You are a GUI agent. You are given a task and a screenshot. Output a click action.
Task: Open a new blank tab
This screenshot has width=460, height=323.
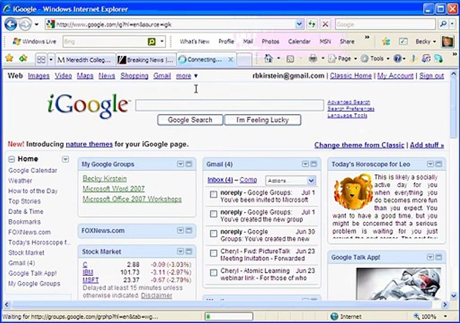tap(244, 60)
